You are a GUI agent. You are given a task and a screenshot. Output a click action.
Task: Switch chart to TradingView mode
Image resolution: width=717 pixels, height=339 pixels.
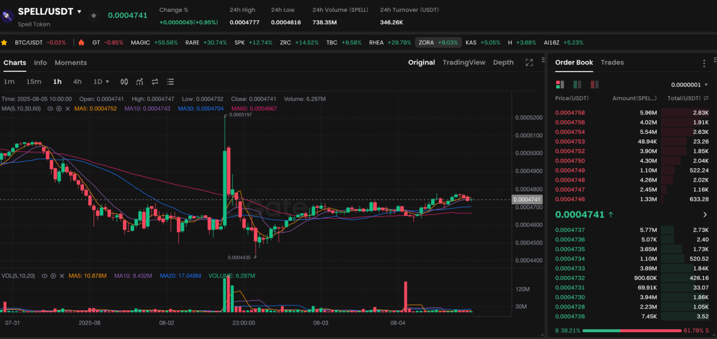point(464,63)
